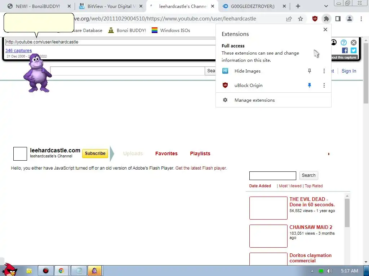Click the small red arrow expander
The height and width of the screenshot is (276, 369).
tap(329, 154)
